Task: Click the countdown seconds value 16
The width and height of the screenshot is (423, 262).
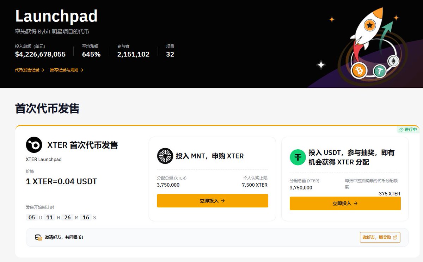Action: coord(86,217)
